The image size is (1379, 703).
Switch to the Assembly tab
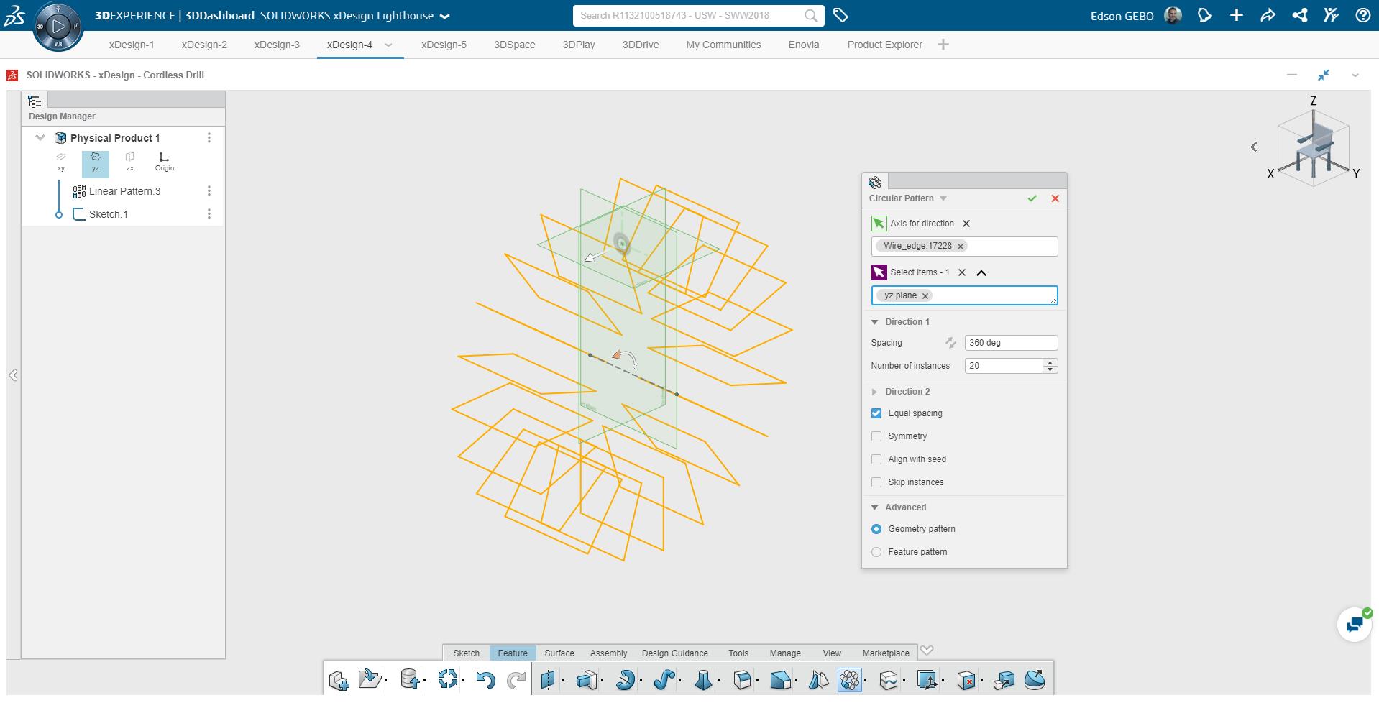[608, 653]
